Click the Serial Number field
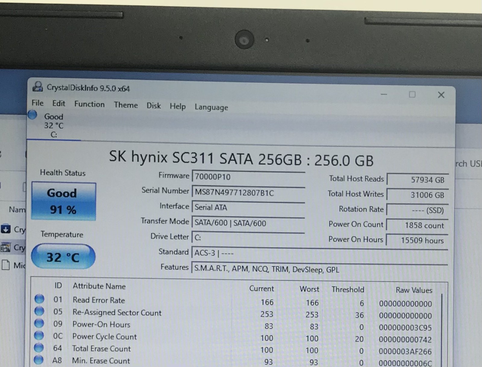The image size is (482, 367). (x=249, y=192)
